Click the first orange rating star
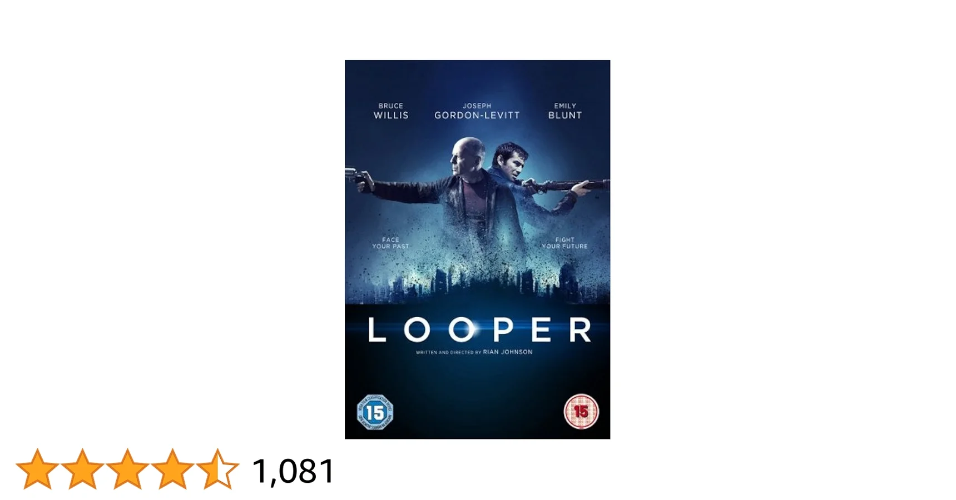Screen dimensions: 956x500 pyautogui.click(x=37, y=469)
